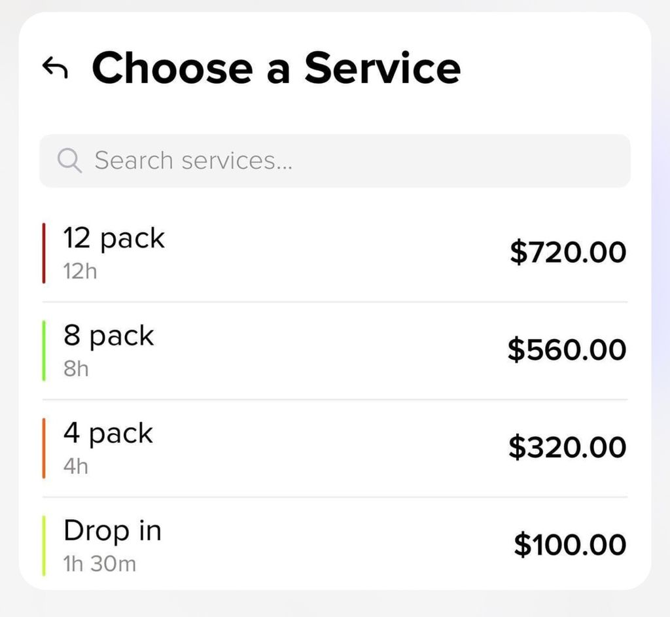The image size is (670, 617).
Task: Click the 12h duration label
Action: click(80, 272)
